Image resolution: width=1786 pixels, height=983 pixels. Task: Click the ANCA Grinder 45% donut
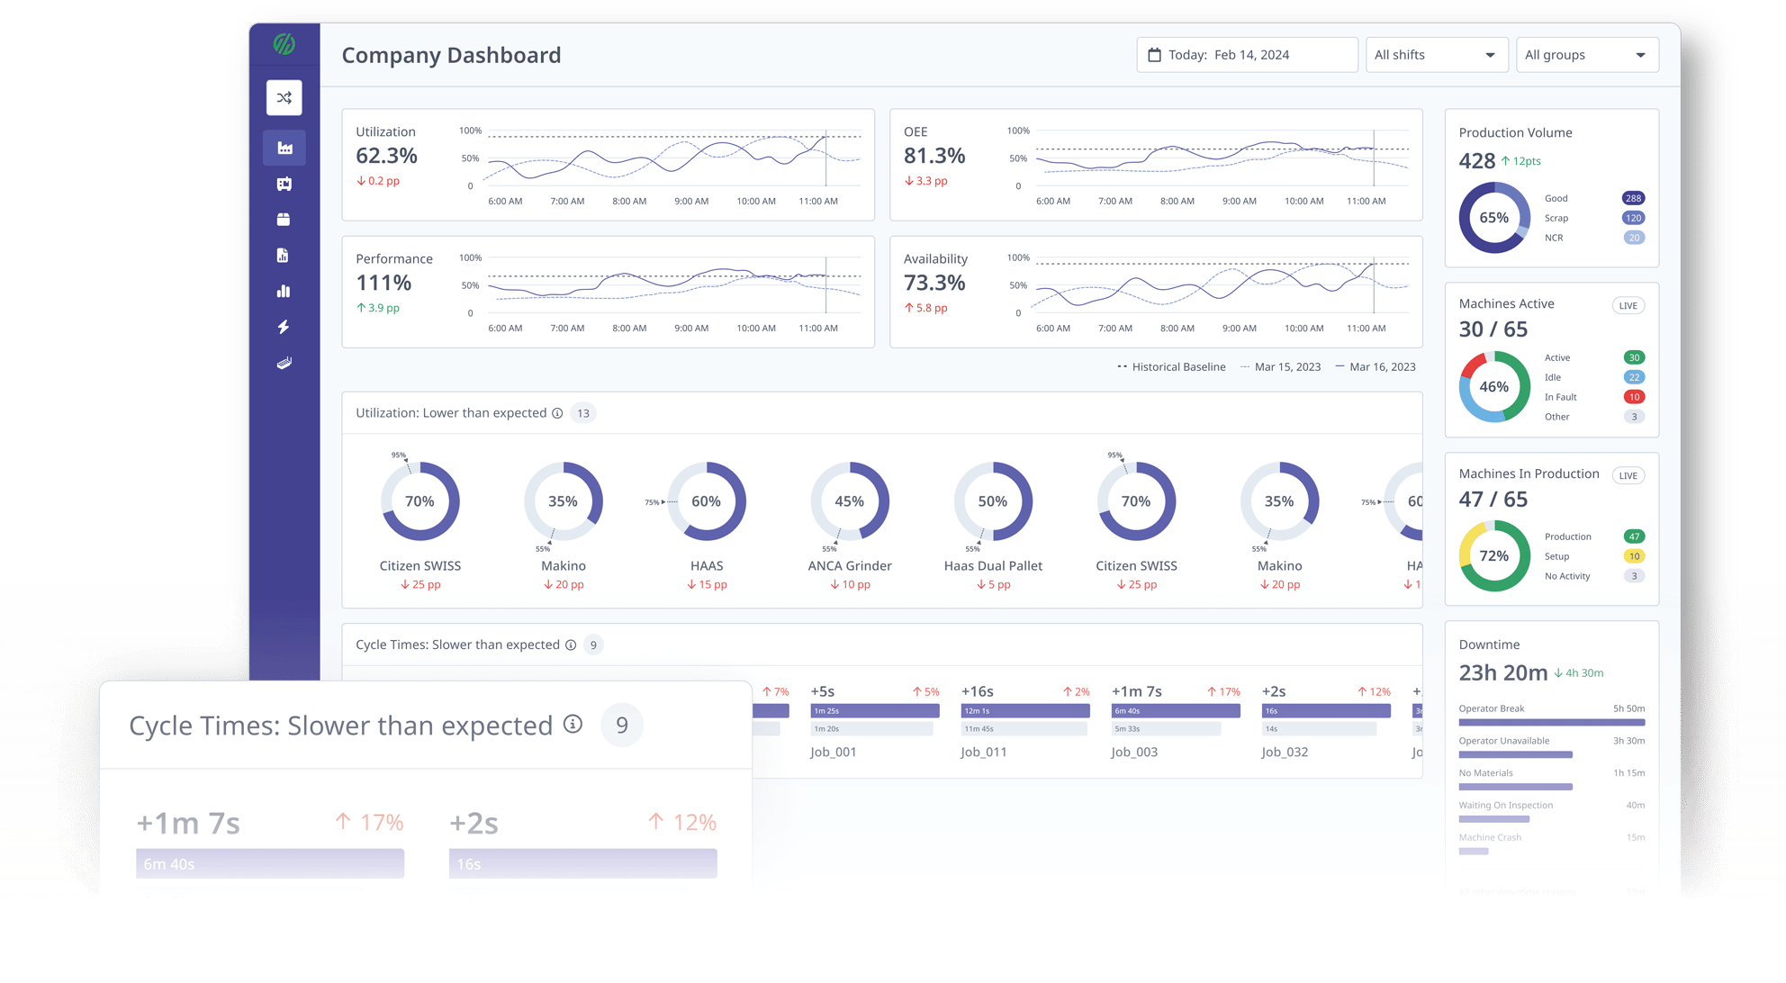(x=850, y=501)
